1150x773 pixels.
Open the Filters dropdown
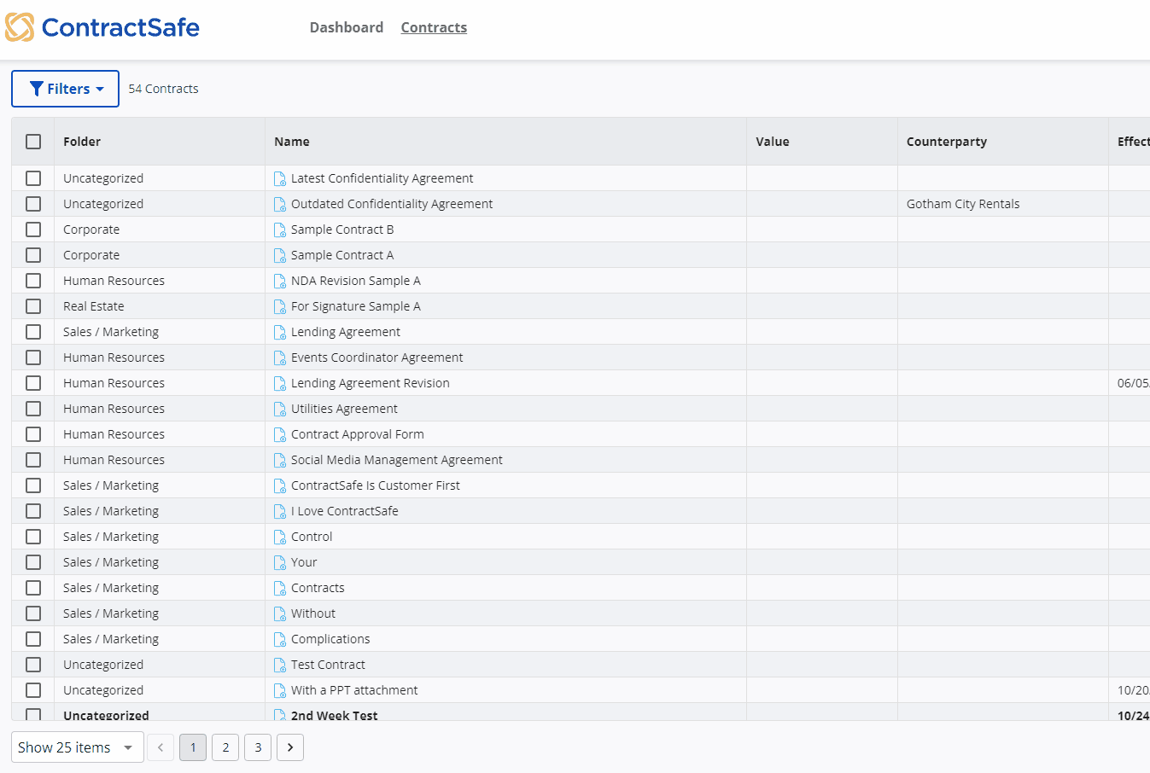tap(66, 89)
